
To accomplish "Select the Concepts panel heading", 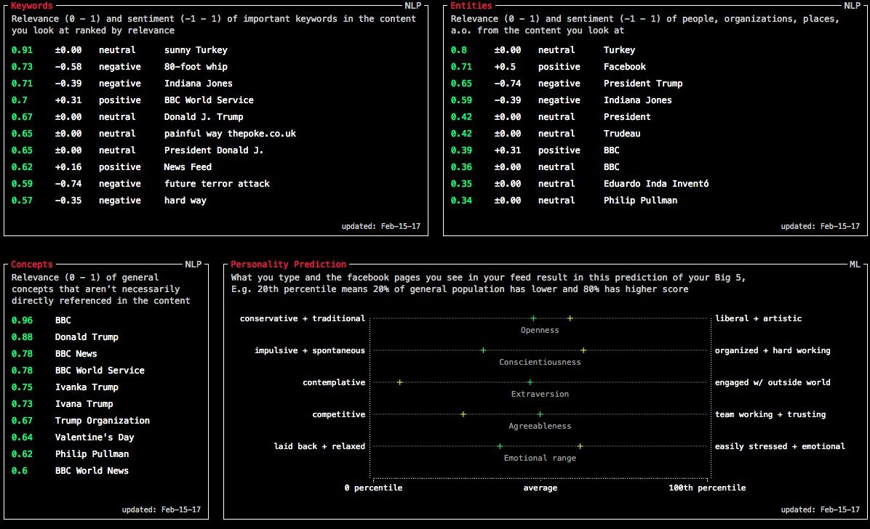I will pos(31,264).
